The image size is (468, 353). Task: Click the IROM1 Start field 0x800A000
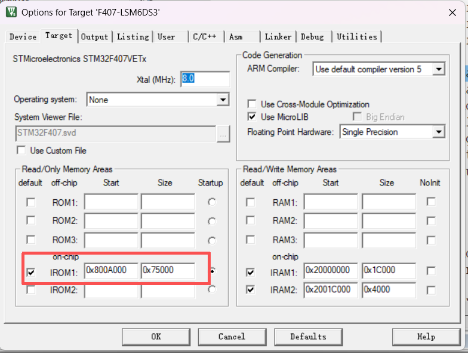tap(111, 271)
